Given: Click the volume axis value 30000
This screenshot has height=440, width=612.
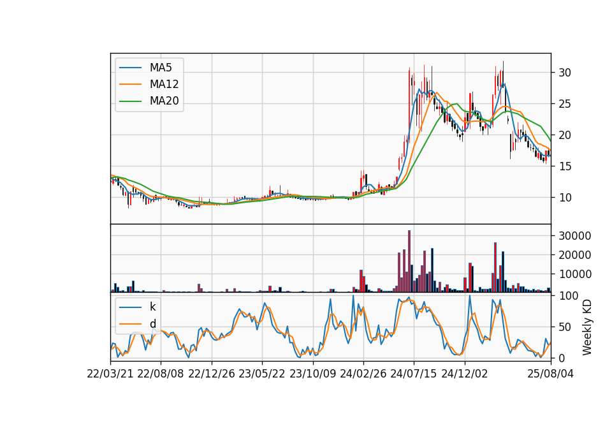Looking at the screenshot, I should (575, 236).
